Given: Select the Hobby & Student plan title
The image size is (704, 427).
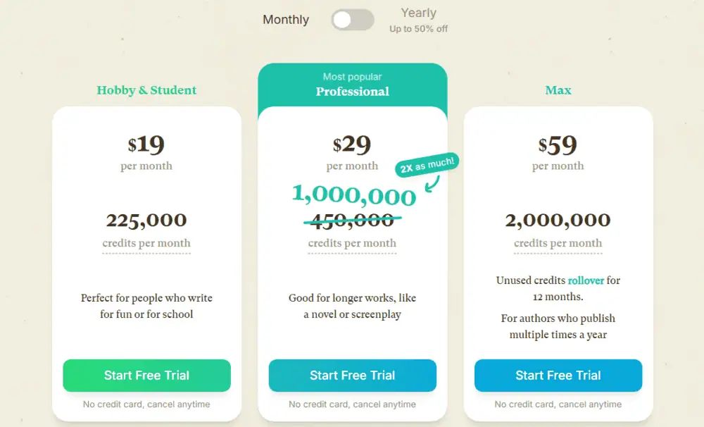Looking at the screenshot, I should click(x=146, y=90).
